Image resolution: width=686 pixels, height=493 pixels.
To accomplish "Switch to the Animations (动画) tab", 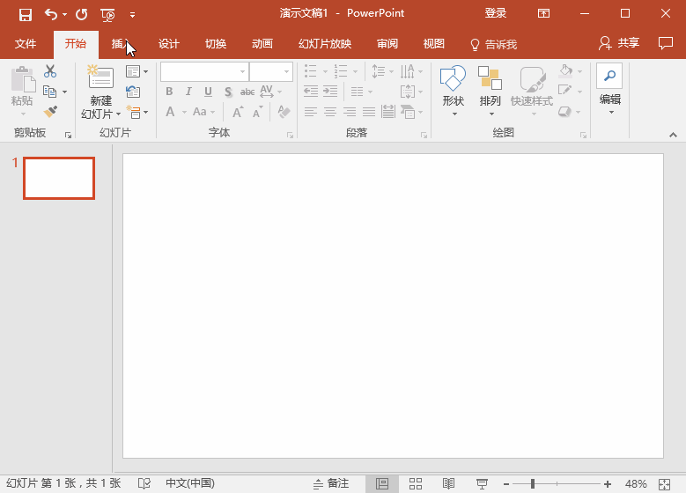I will click(x=262, y=44).
